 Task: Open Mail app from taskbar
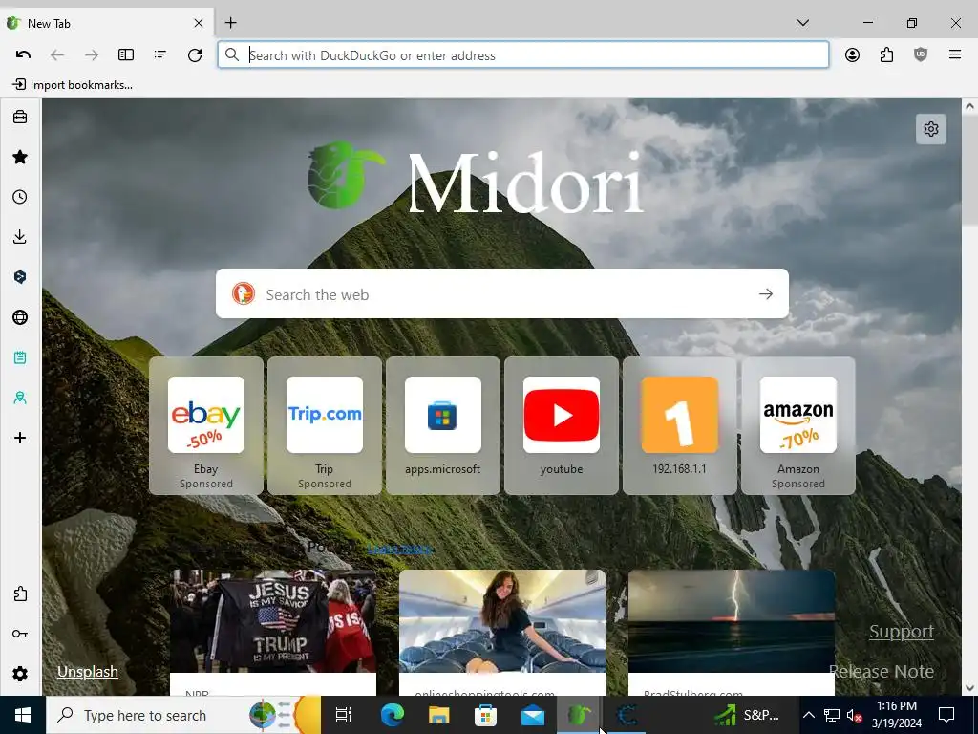pos(533,715)
